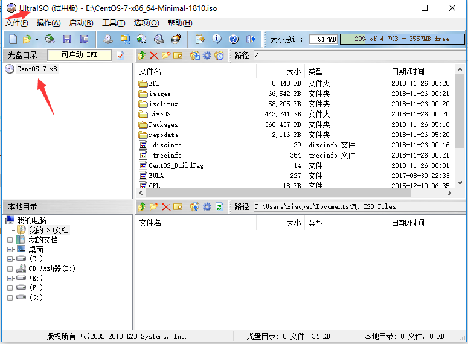
Task: Click the Burn CD/DVD image flame icon
Action: click(176, 39)
